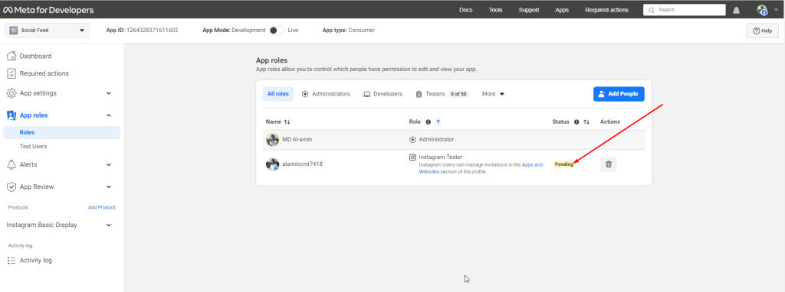Click the Meta for Developers logo
Viewport: 785px width, 292px height.
tap(48, 10)
